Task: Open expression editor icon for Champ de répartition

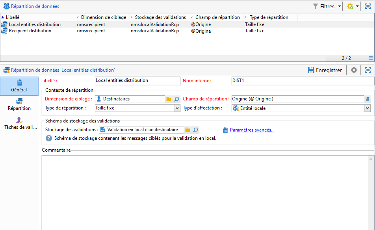Action: pos(368,99)
